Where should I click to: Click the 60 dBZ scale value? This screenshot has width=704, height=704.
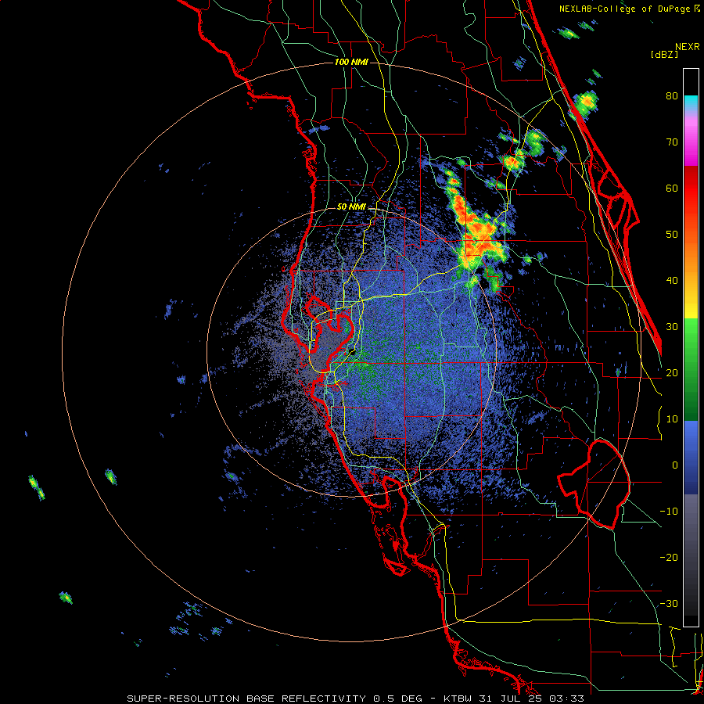(672, 188)
